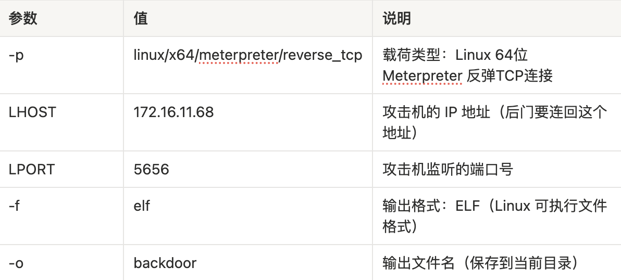Screen dimensions: 621x280
Task: Click underlined Meterpreter in the 说明 column
Action: coord(423,76)
